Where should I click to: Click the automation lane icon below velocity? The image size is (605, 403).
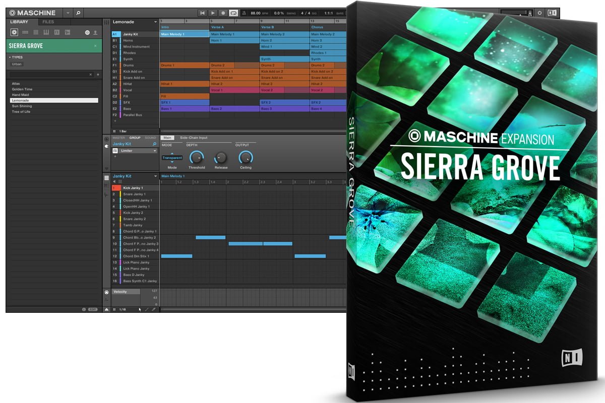(106, 300)
